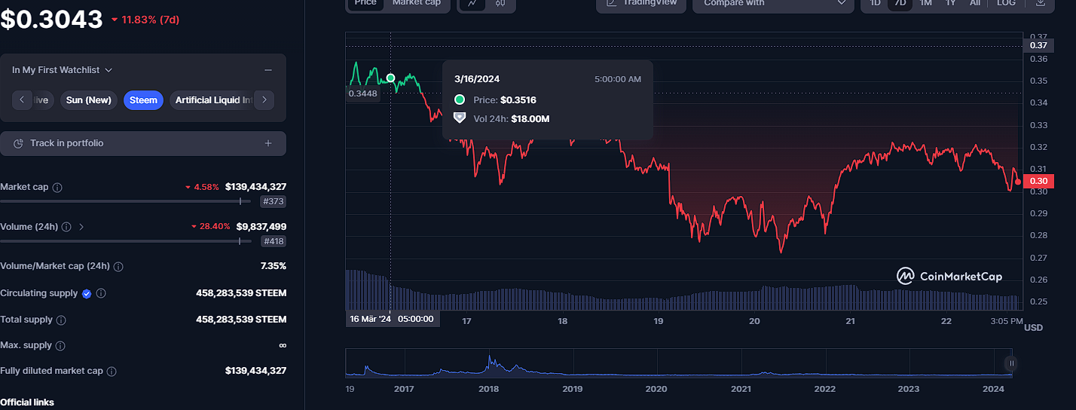The height and width of the screenshot is (410, 1076).
Task: Click the timeline range slider handle
Action: (1012, 363)
